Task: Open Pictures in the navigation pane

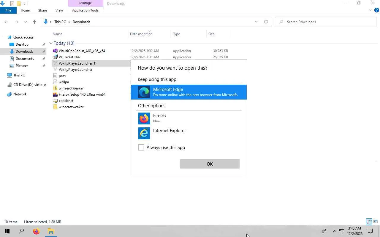Action: tap(22, 66)
